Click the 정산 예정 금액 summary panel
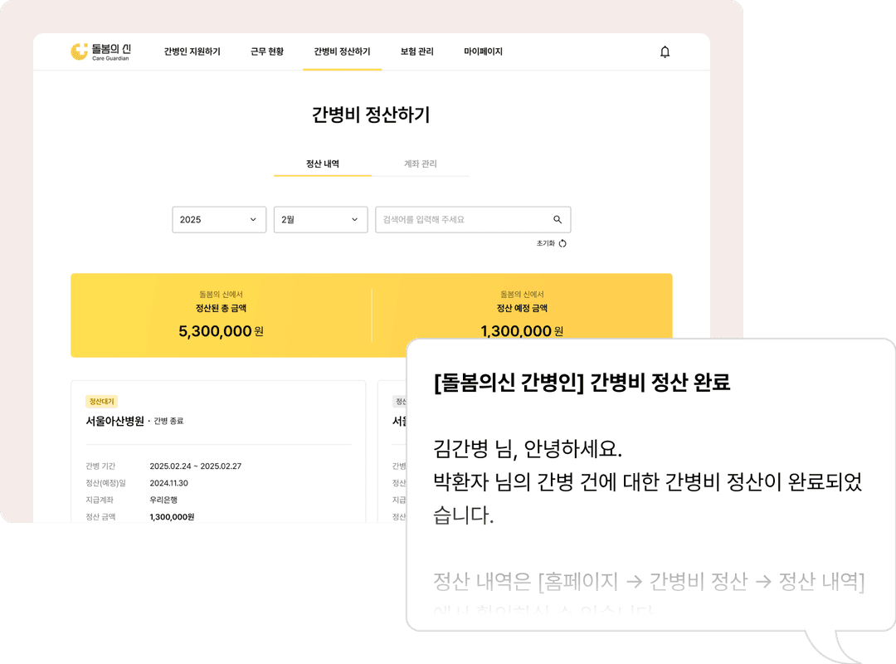 pos(522,309)
